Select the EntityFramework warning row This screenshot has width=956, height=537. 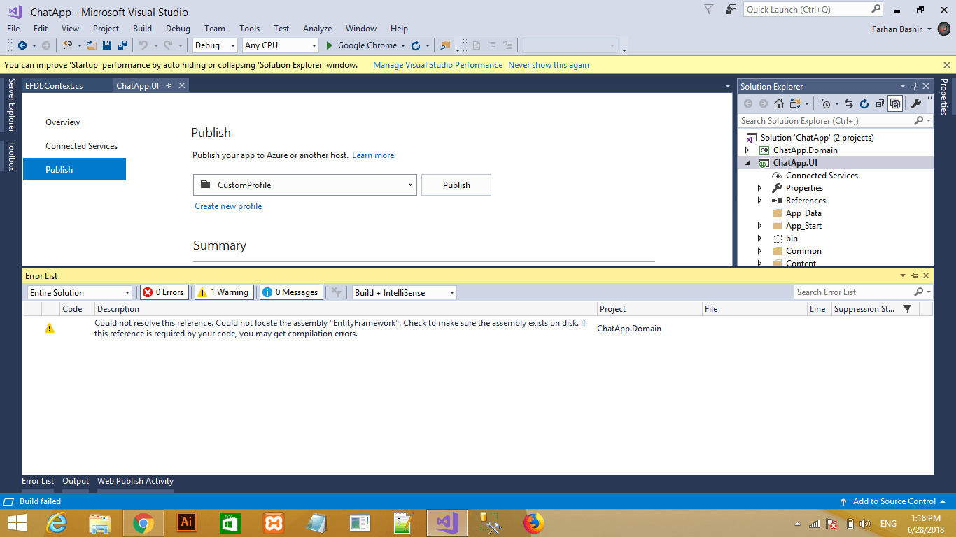[478, 329]
